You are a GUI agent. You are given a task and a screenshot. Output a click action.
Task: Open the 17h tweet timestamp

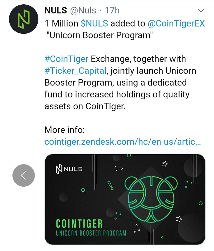tap(112, 11)
